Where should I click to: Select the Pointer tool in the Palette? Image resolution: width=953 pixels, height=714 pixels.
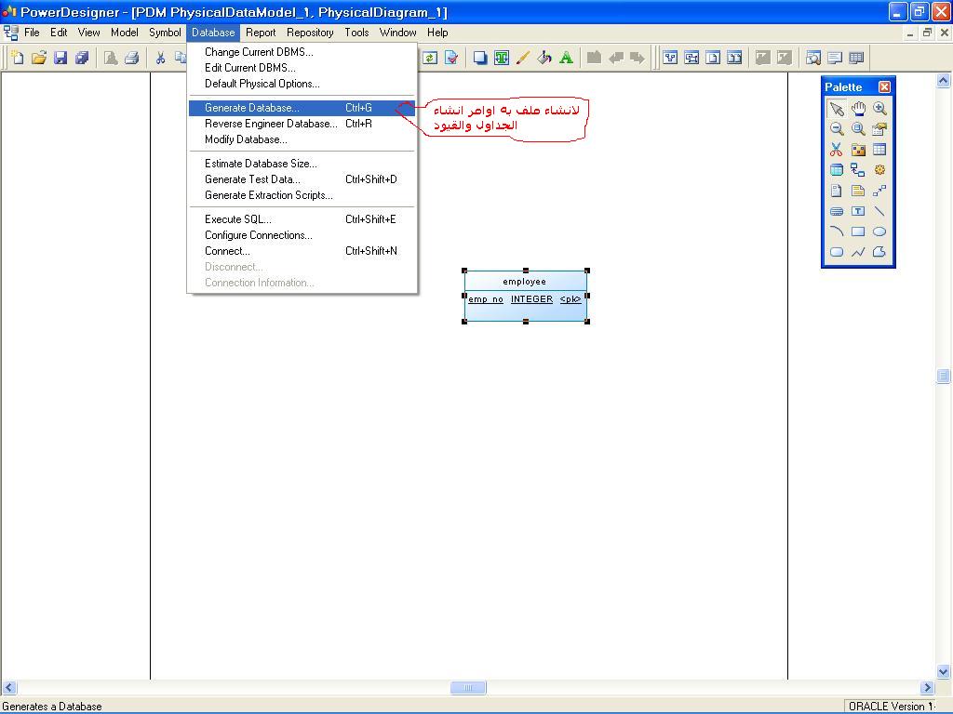tap(837, 109)
